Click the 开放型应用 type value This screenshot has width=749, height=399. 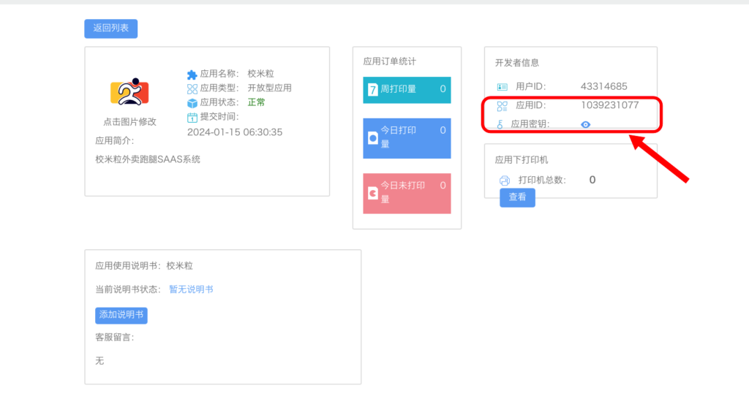coord(269,88)
